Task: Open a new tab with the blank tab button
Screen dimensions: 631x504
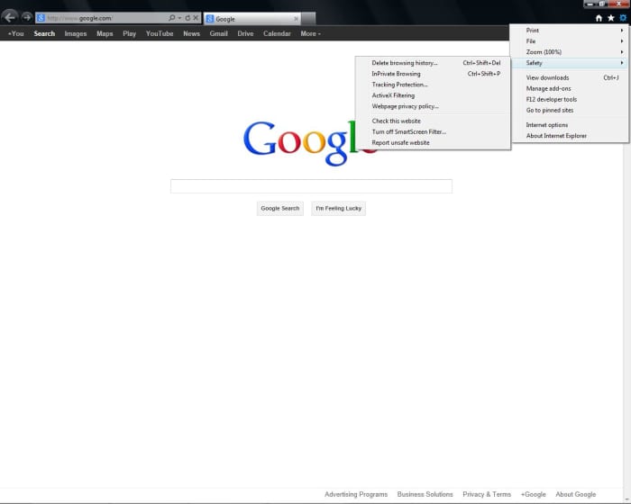Action: click(308, 19)
